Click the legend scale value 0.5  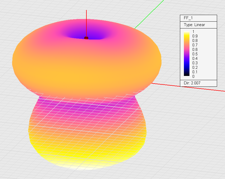click(195, 54)
